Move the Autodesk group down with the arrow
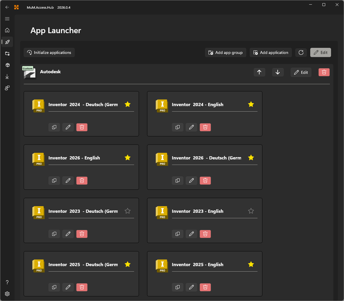Screen dimensions: 344x301 coord(278,72)
